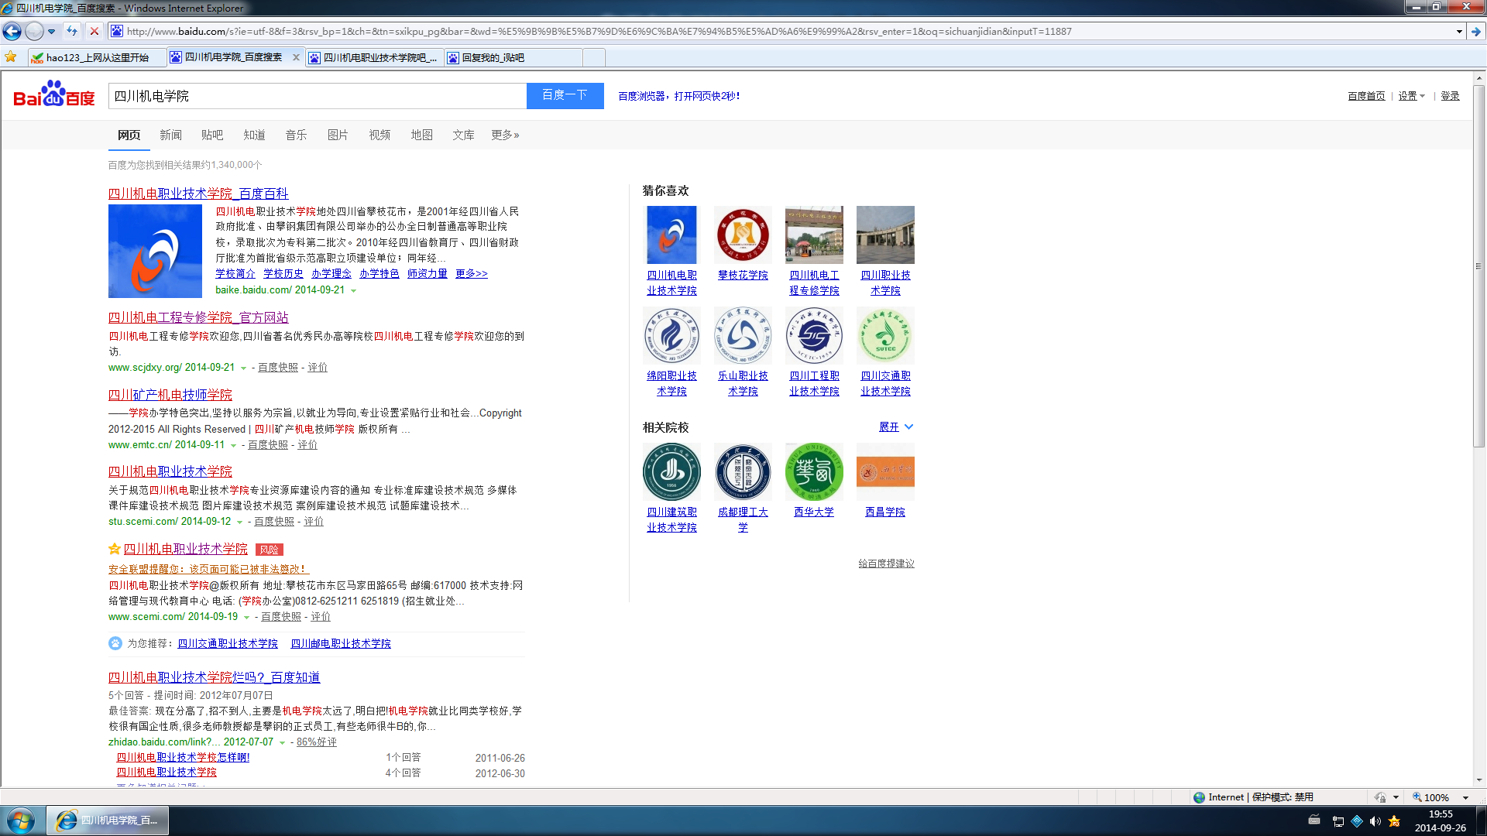Click the Baike result blue logo thumbnail
Image resolution: width=1487 pixels, height=836 pixels.
pos(155,251)
